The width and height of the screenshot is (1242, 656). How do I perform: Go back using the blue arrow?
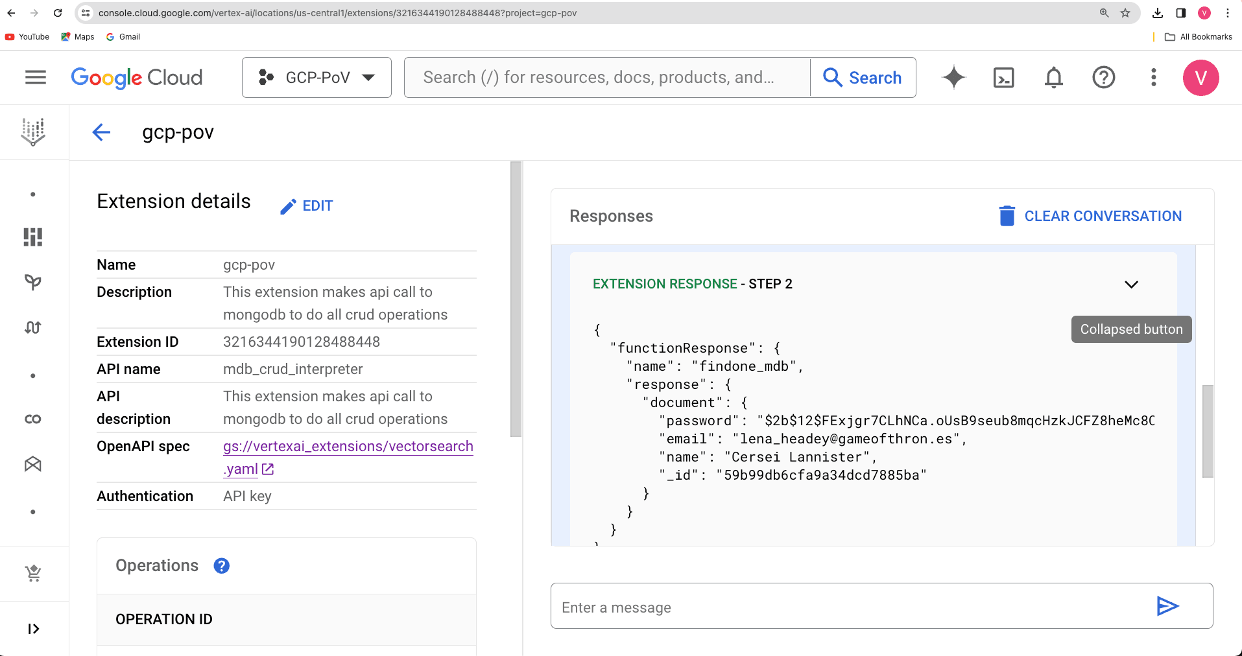point(101,132)
